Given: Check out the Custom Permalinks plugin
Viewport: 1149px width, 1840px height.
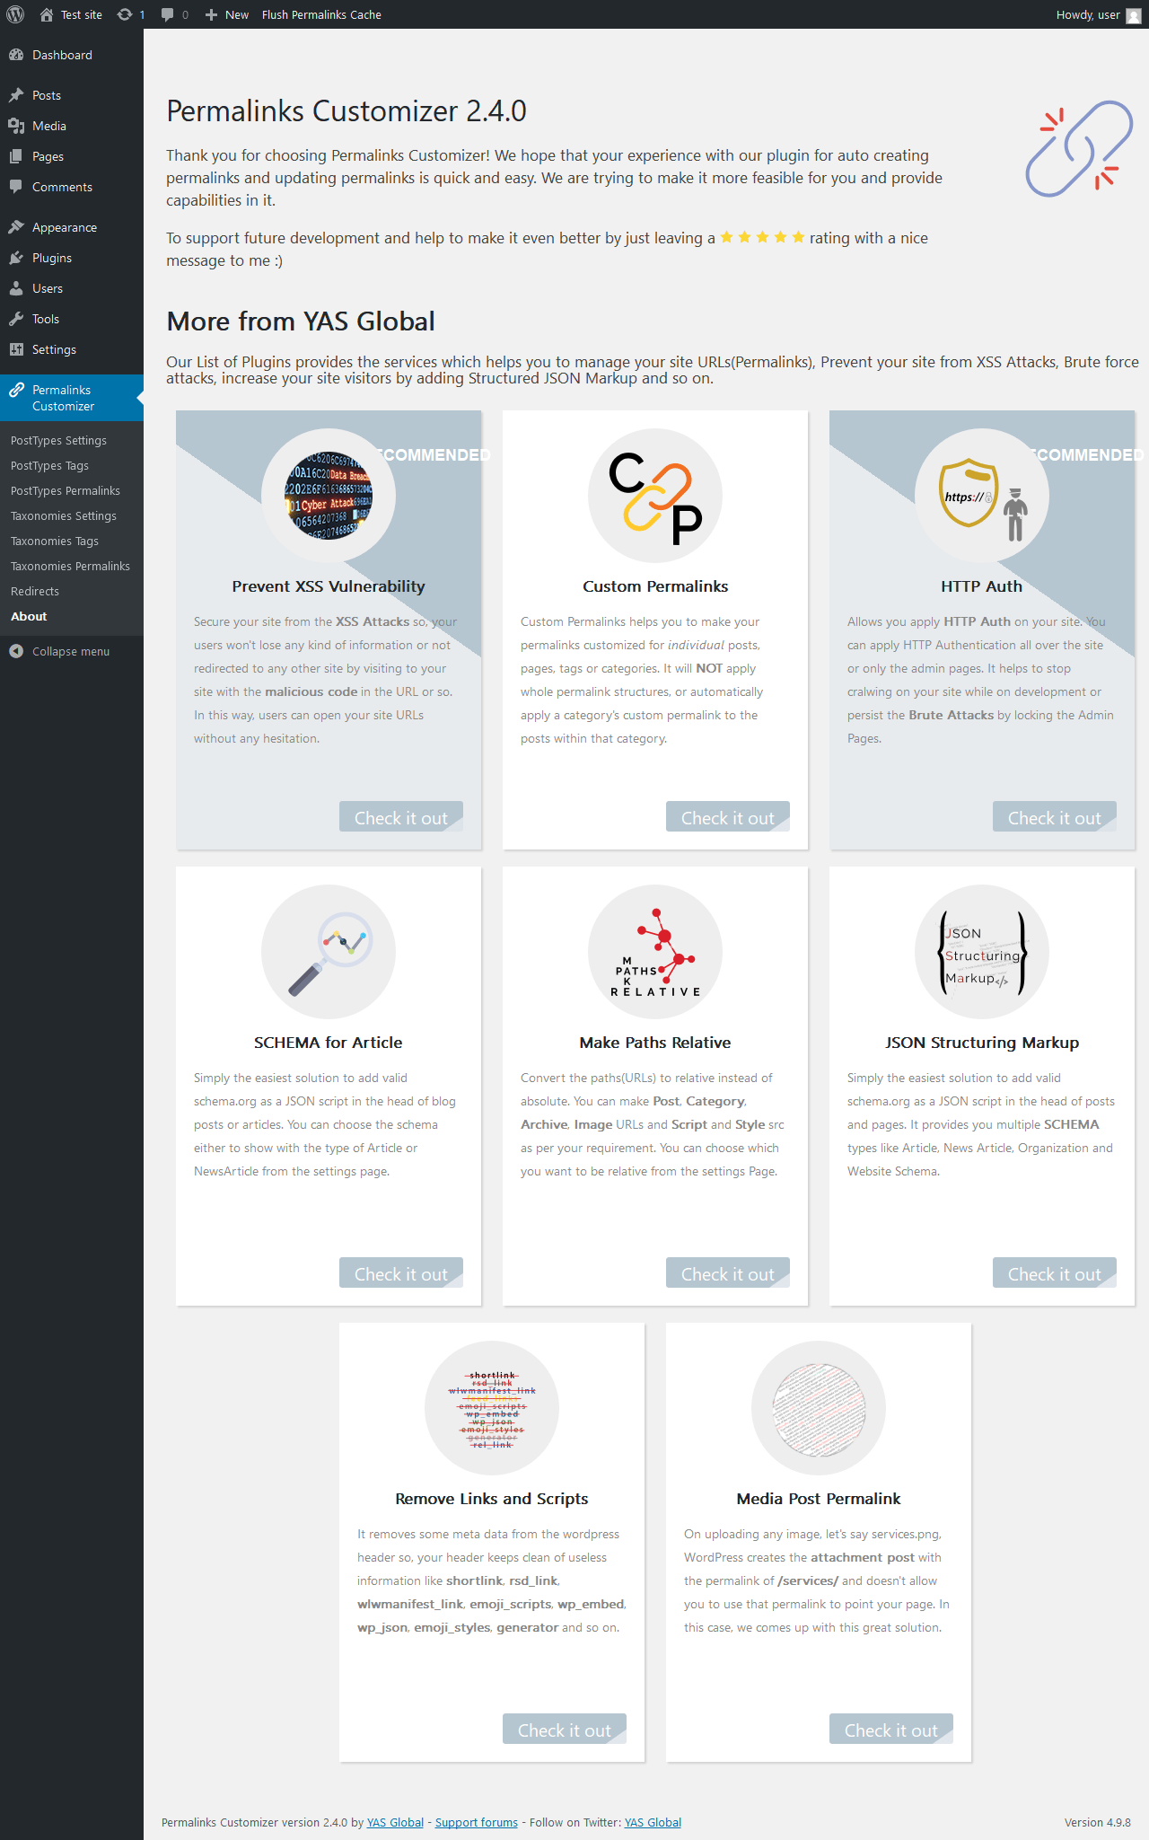Looking at the screenshot, I should 728,817.
